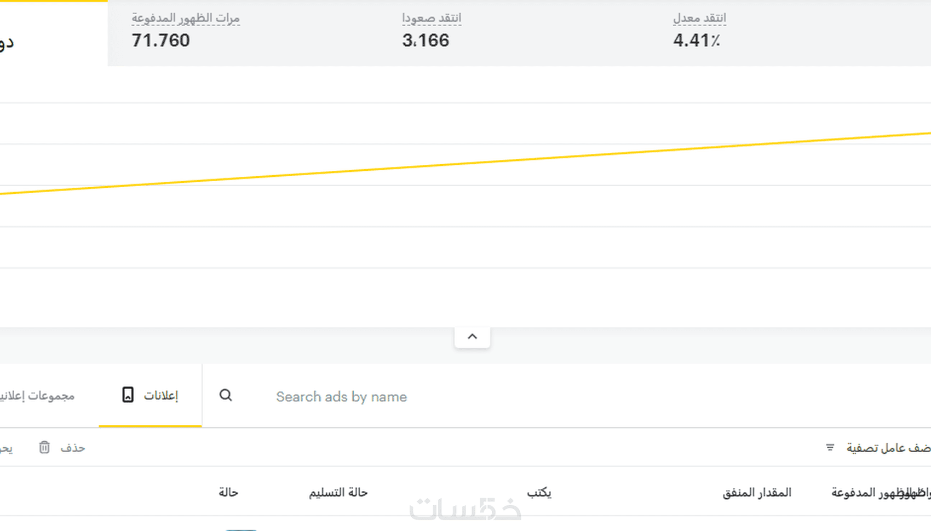Click the yellow trend line in chart
The width and height of the screenshot is (931, 531).
point(465,163)
